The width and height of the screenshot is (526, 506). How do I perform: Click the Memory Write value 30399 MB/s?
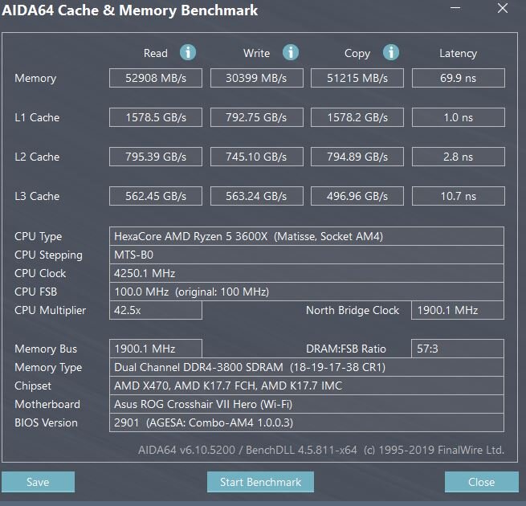coord(257,78)
